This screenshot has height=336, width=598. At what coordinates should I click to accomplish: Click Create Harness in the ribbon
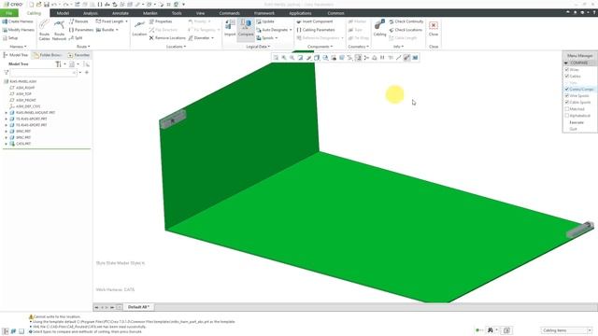point(18,21)
